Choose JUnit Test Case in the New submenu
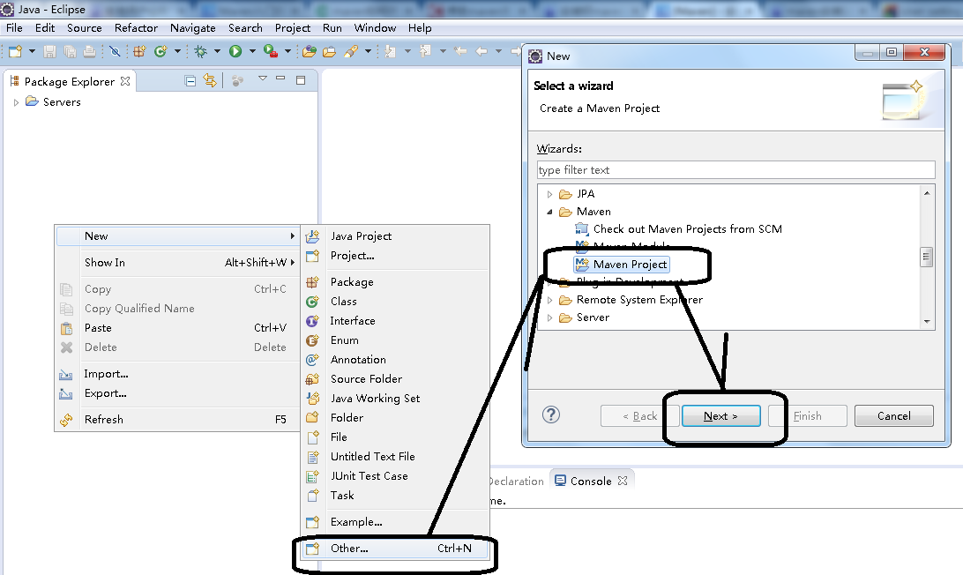The image size is (963, 575). (x=395, y=476)
